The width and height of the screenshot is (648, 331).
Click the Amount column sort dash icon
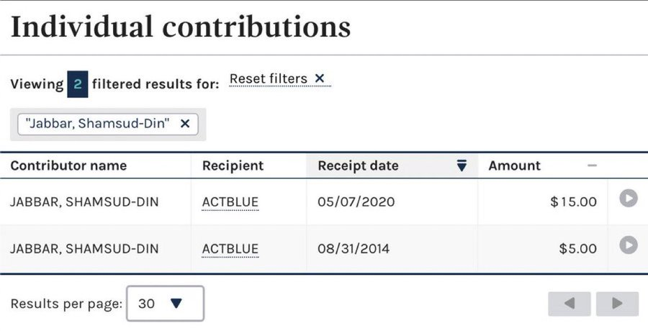(592, 166)
